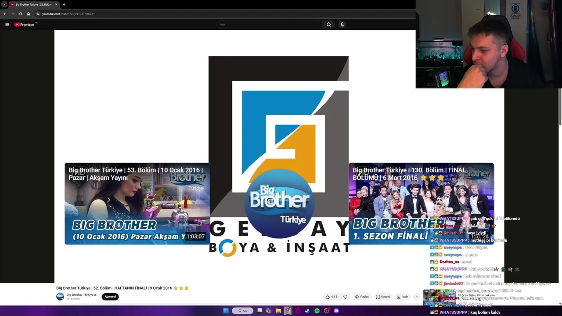Open Spotify from the taskbar
Screen dimensions: 562x316
(317, 311)
